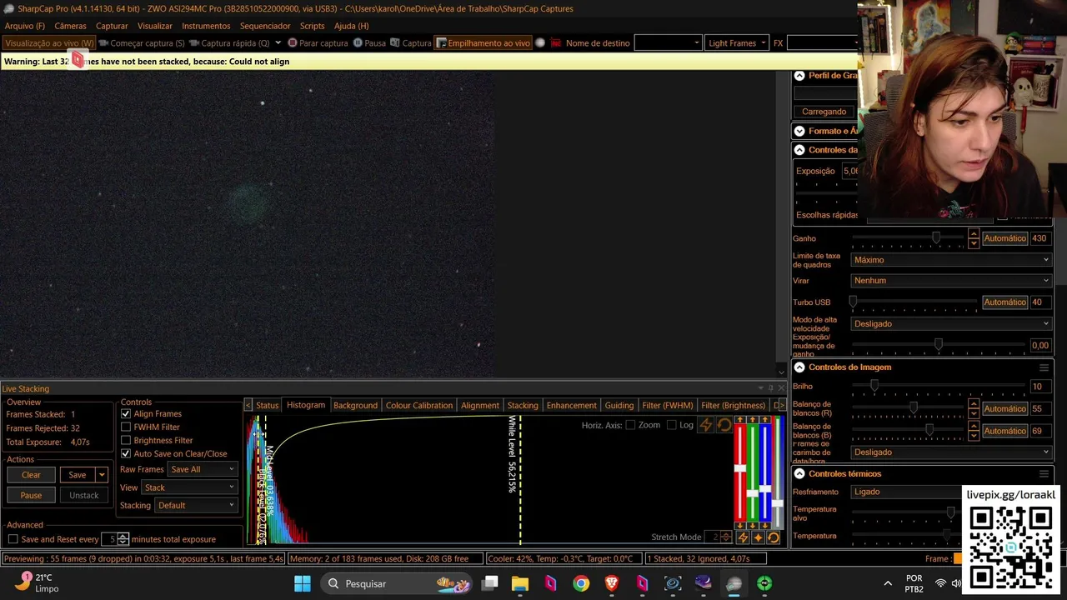Viewport: 1067px width, 600px height.
Task: Click the Save stack button
Action: click(x=78, y=475)
